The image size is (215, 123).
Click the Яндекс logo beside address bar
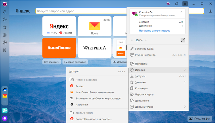pos(23,11)
